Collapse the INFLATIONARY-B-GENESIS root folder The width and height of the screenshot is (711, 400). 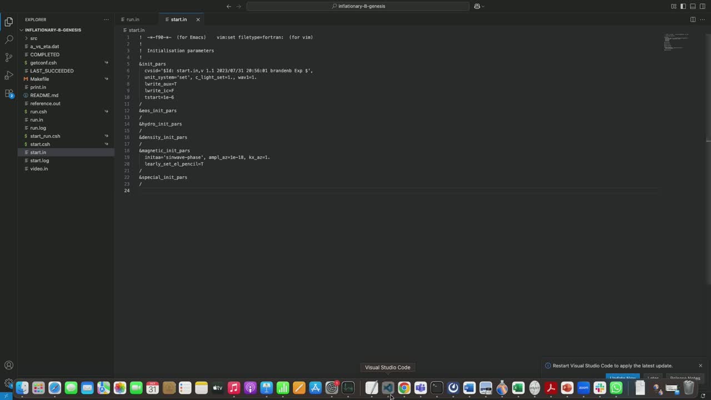point(22,30)
